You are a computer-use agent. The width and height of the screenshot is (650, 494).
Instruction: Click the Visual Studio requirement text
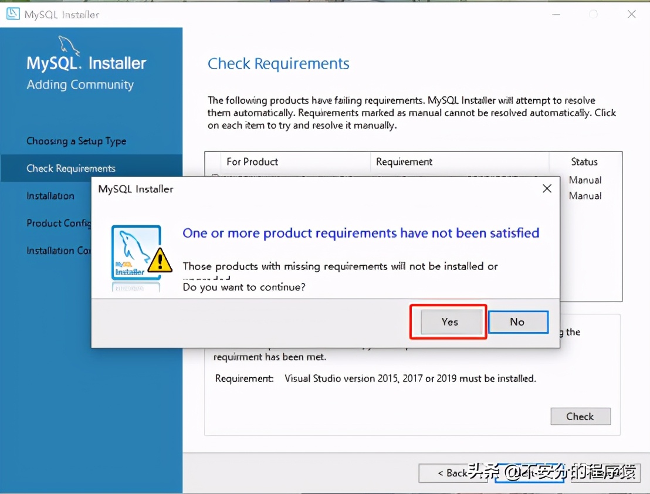point(411,378)
